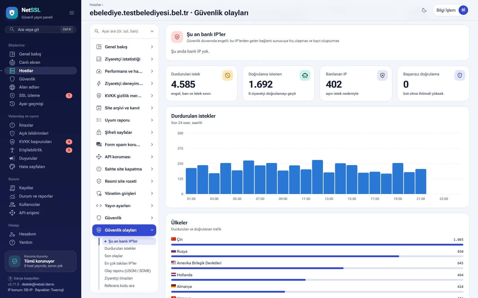Open KVKK başvuruları in sidebar
The width and height of the screenshot is (478, 298).
coord(41,142)
